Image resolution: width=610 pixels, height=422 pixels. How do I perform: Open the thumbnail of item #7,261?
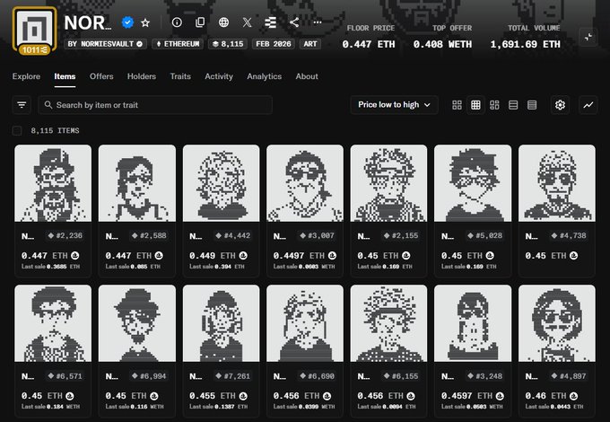(221, 323)
